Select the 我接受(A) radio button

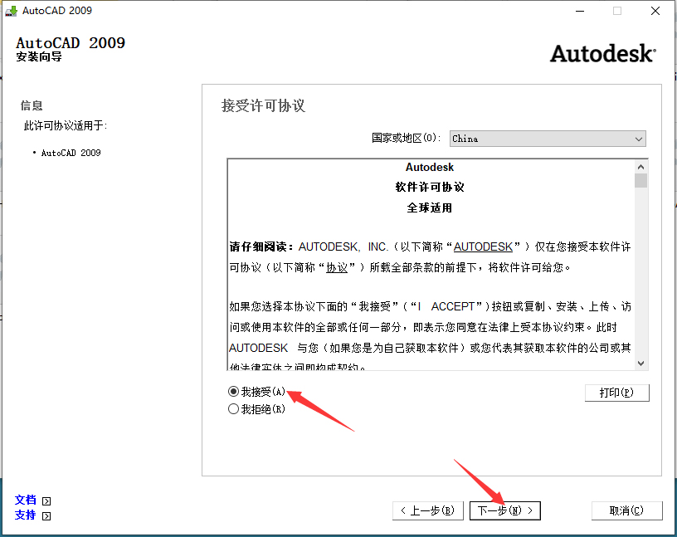[234, 392]
